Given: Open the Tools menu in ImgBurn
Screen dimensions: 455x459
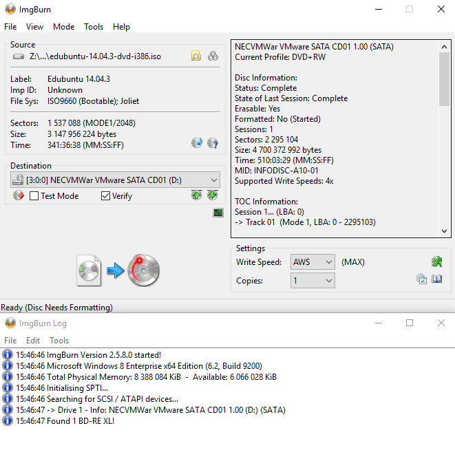Looking at the screenshot, I should pos(94,27).
